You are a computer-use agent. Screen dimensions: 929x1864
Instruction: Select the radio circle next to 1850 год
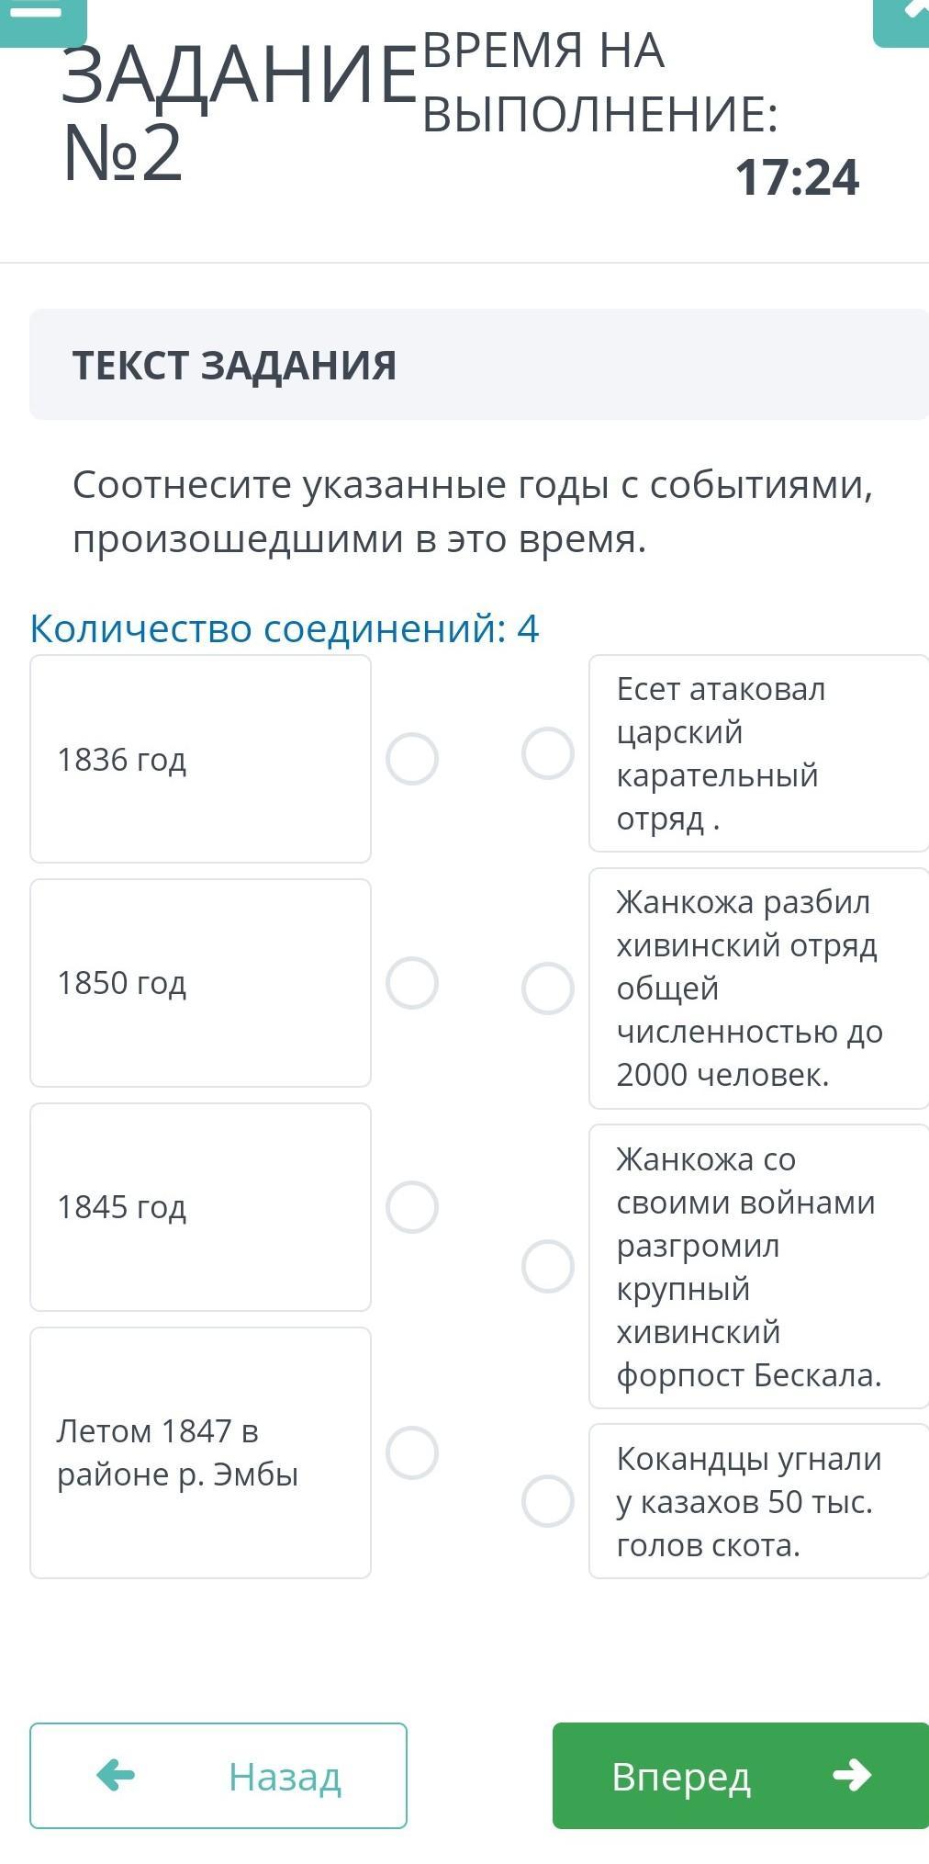pyautogui.click(x=411, y=983)
